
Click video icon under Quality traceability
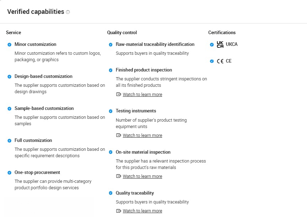pos(118,211)
